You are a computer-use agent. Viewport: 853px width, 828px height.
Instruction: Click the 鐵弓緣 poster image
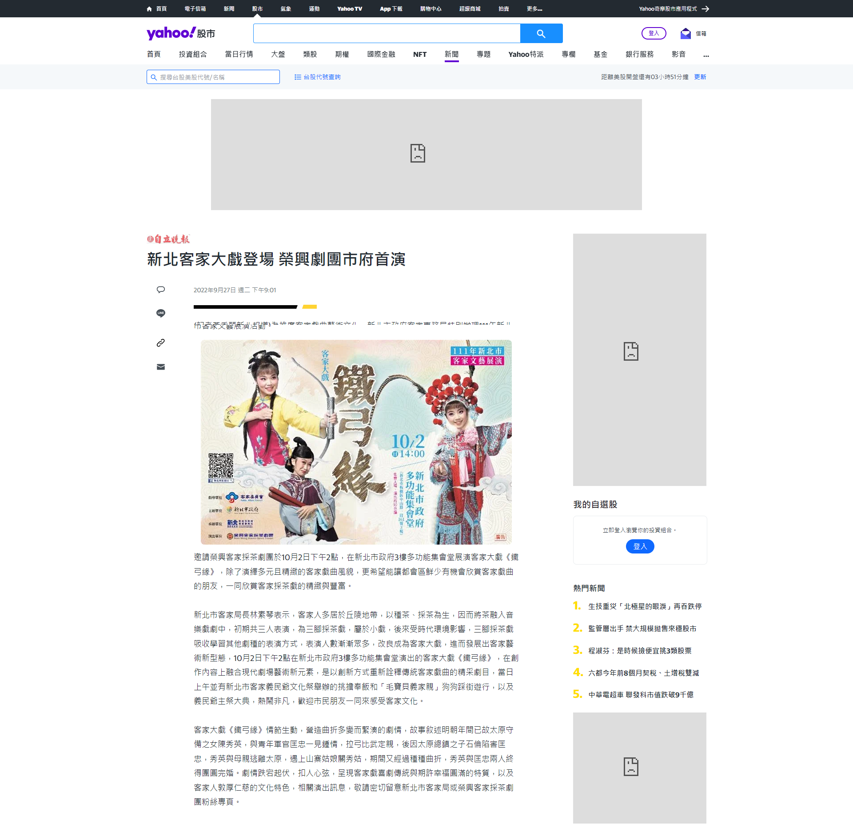[x=356, y=442]
